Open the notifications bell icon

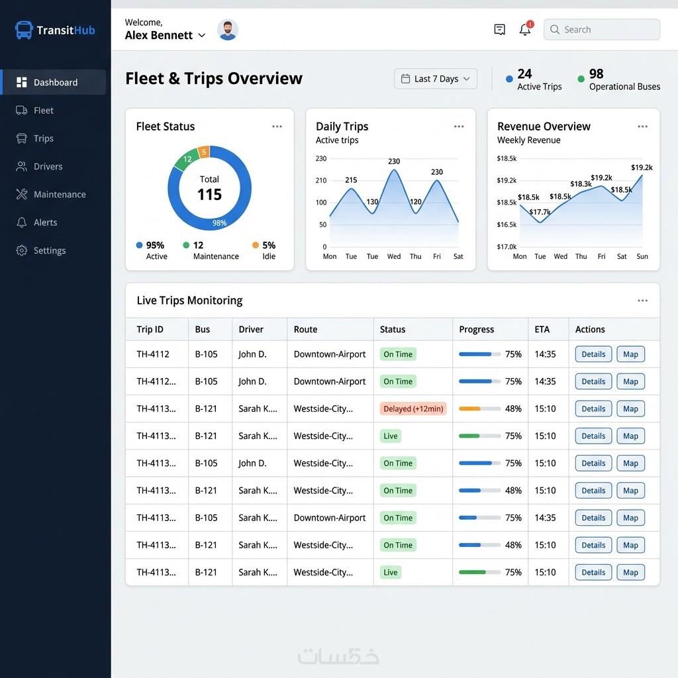click(x=525, y=29)
